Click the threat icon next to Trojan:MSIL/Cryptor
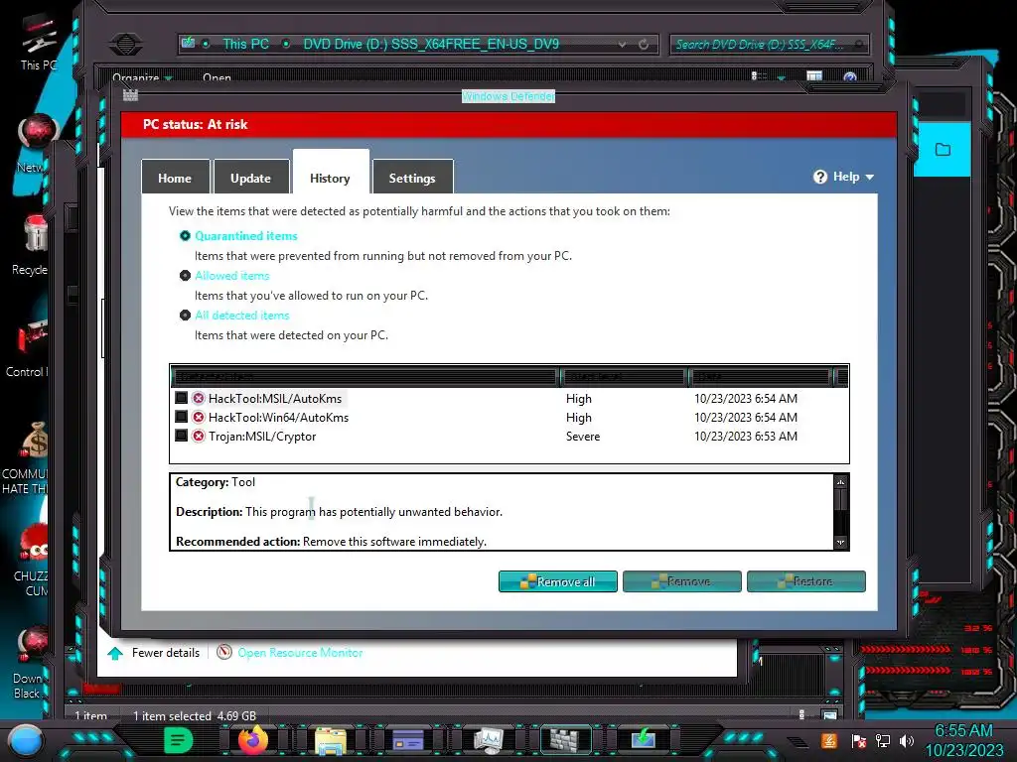Viewport: 1017px width, 762px height. (x=199, y=436)
